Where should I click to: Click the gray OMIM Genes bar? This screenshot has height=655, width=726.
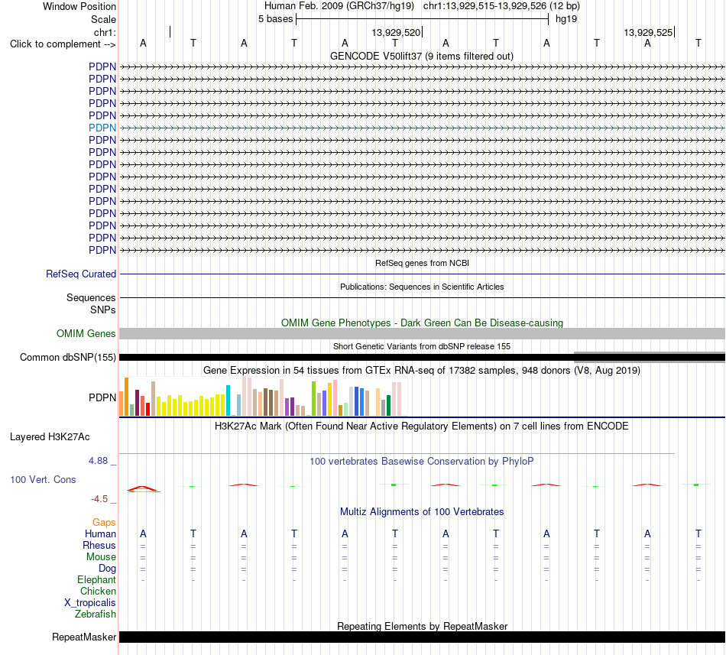[422, 334]
